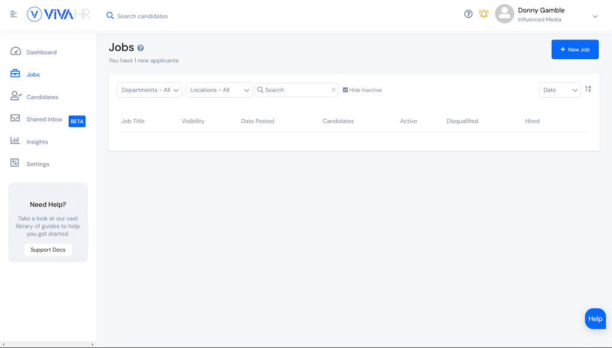The image size is (612, 348).
Task: Open the notifications bell icon
Action: (484, 14)
